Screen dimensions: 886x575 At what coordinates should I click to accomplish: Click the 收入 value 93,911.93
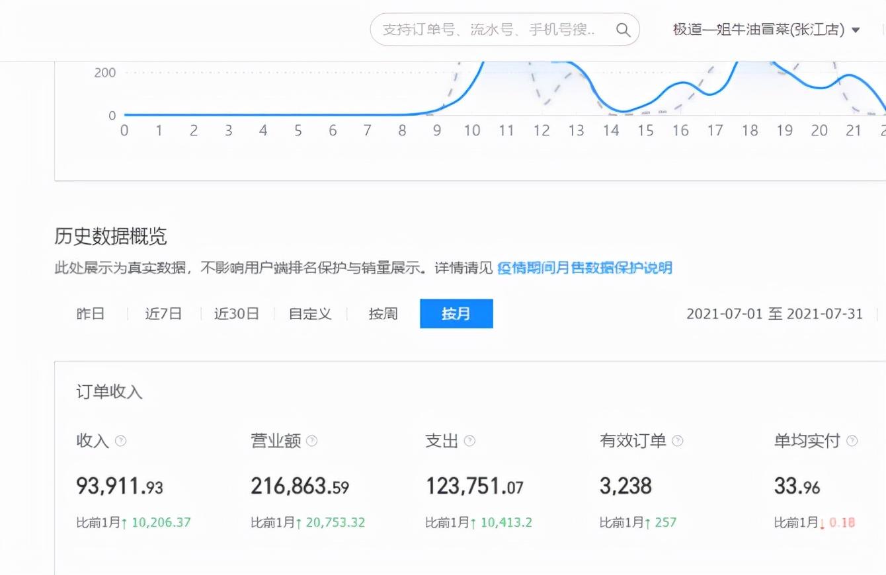(120, 486)
